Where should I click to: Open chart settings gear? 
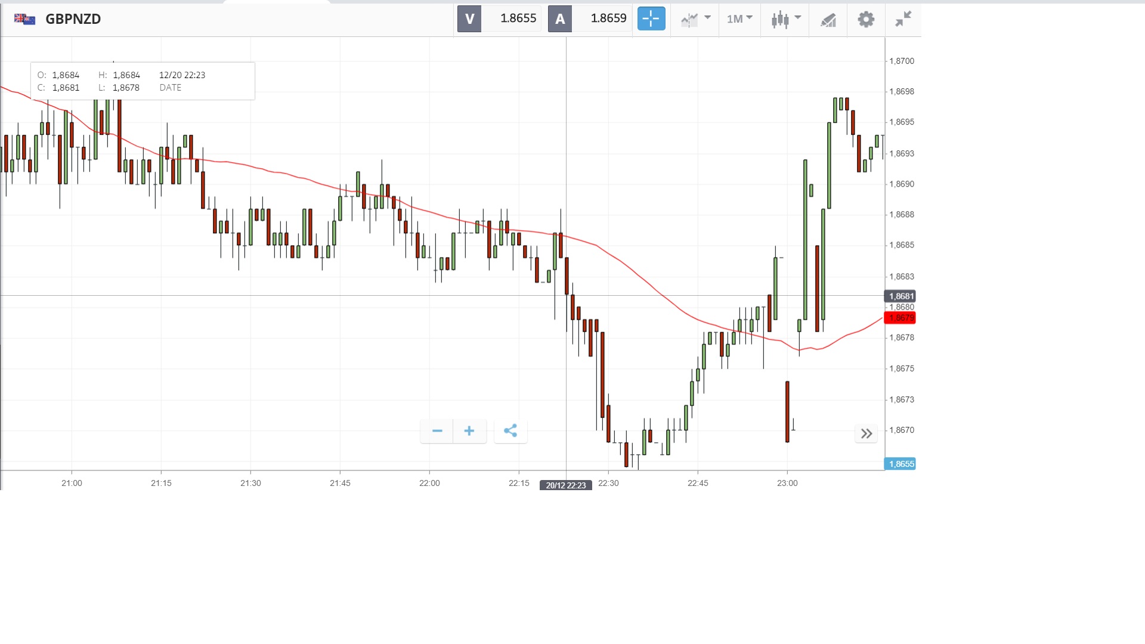(x=866, y=19)
